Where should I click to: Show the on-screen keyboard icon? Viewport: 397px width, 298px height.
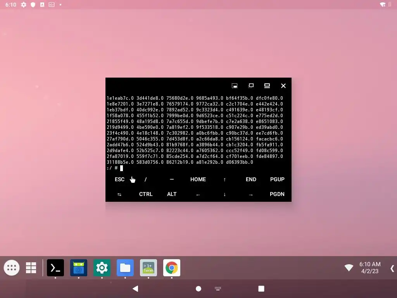218,288
